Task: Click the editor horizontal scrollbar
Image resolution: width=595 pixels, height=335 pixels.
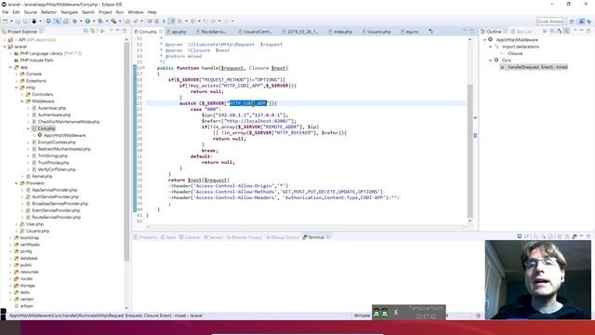Action: tap(306, 227)
